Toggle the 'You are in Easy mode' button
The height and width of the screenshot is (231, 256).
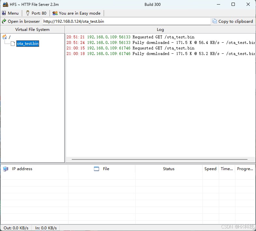tap(77, 13)
